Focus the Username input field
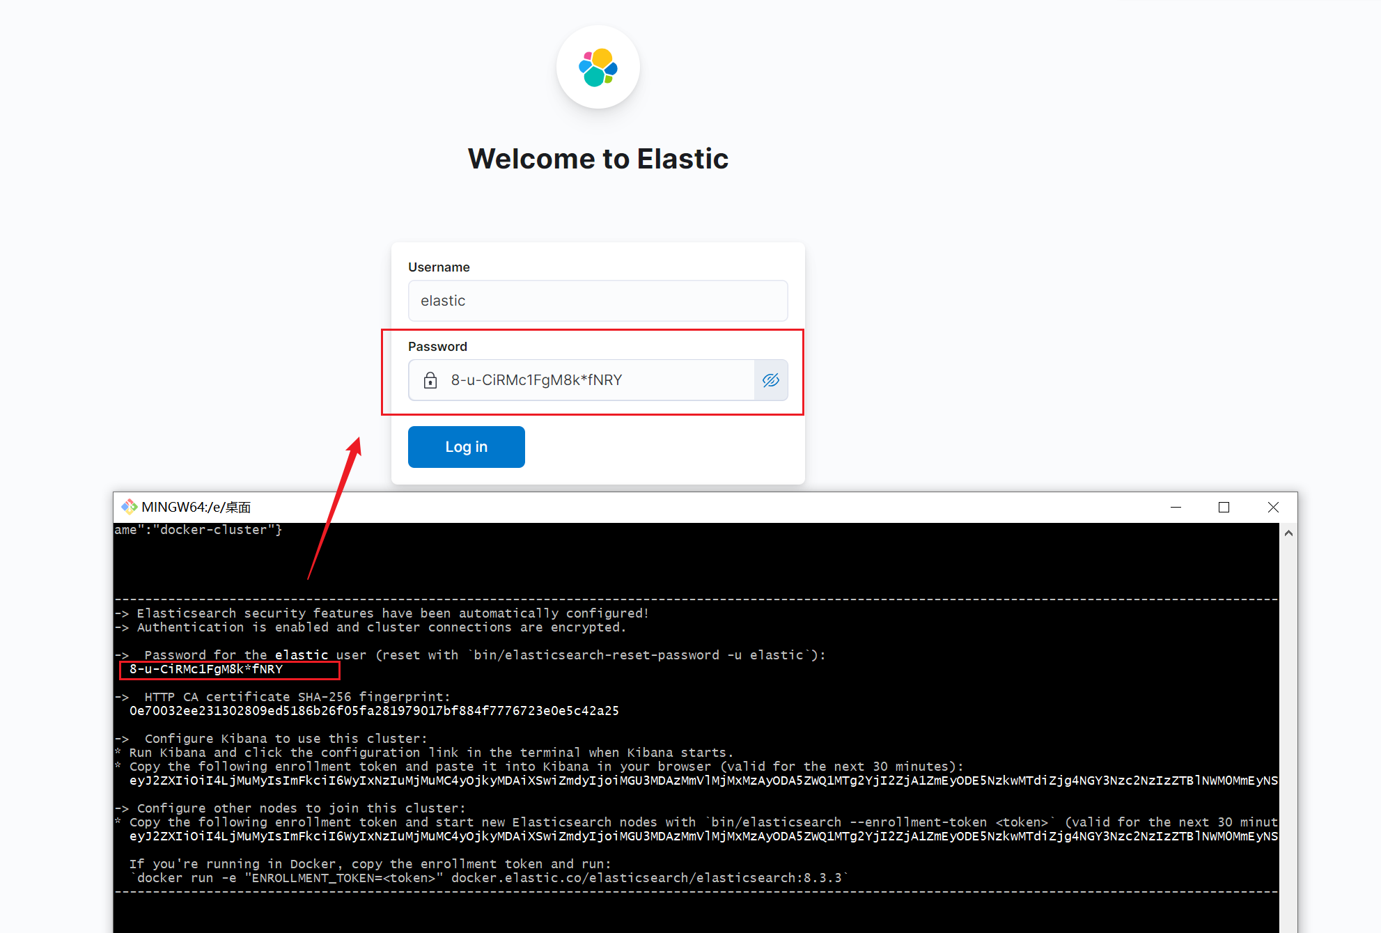 (598, 301)
